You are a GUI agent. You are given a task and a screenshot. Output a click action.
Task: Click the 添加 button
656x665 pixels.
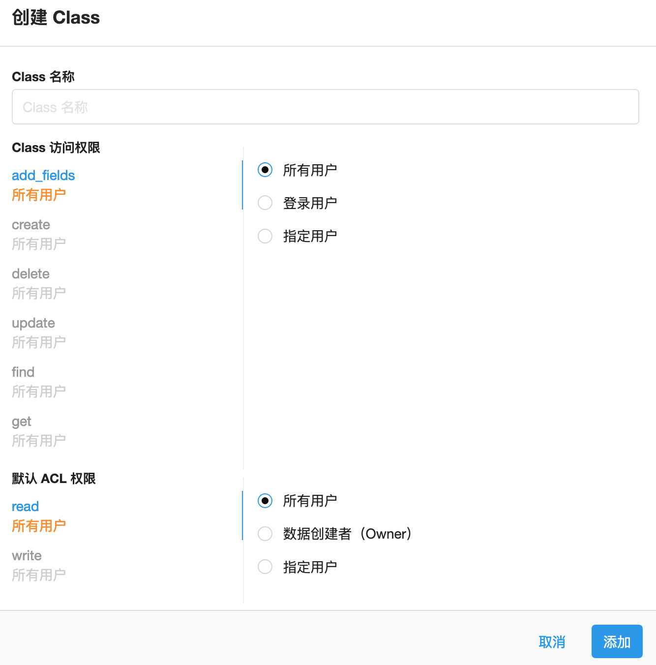coord(617,641)
